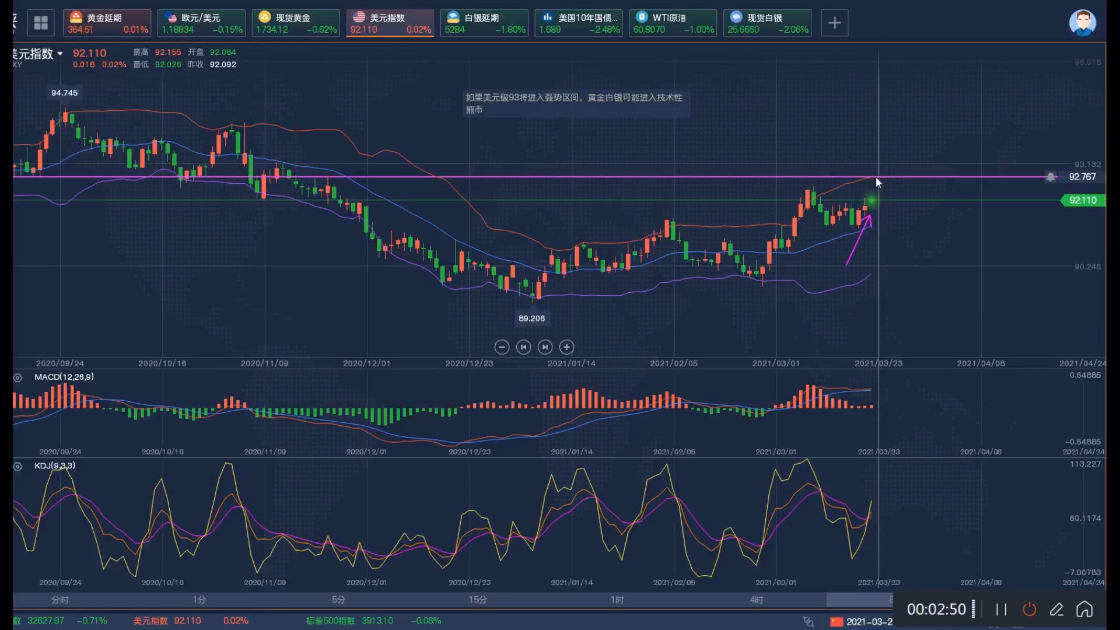This screenshot has width=1120, height=630.
Task: Open KDJ indicator settings gear
Action: click(17, 466)
